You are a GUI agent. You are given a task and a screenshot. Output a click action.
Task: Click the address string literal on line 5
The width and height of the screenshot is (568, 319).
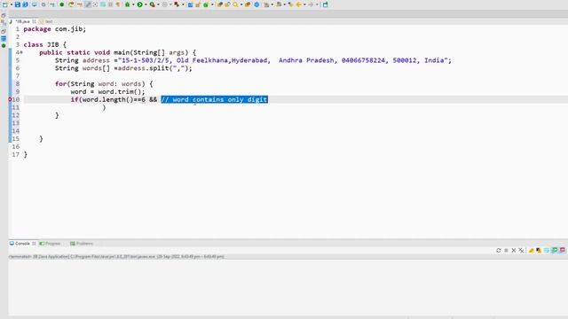pos(283,60)
